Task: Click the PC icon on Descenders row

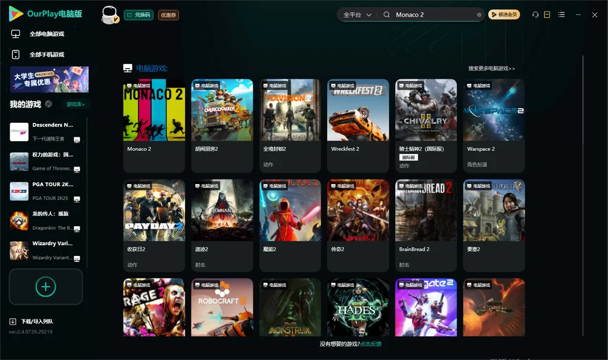Action: coord(77,140)
